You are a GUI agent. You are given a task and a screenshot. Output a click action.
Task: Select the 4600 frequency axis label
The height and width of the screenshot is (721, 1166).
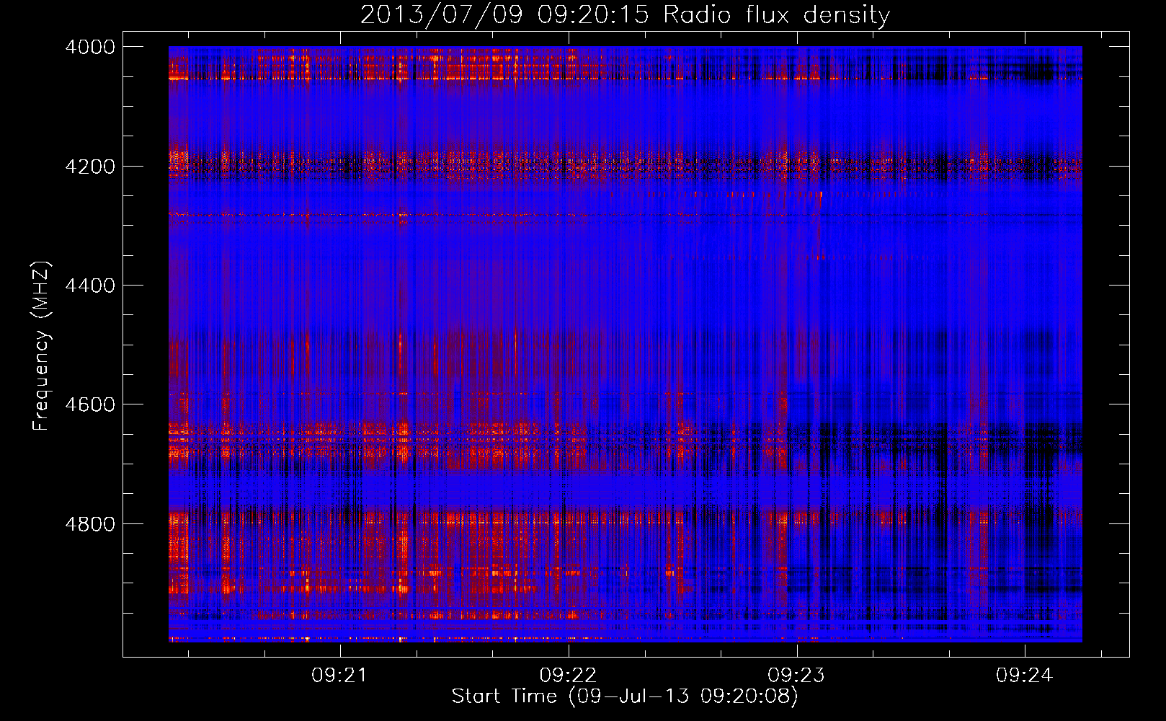coord(90,404)
